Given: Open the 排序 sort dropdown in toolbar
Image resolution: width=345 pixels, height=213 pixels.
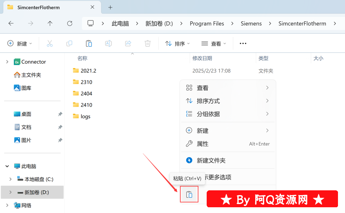Looking at the screenshot, I should (x=177, y=43).
